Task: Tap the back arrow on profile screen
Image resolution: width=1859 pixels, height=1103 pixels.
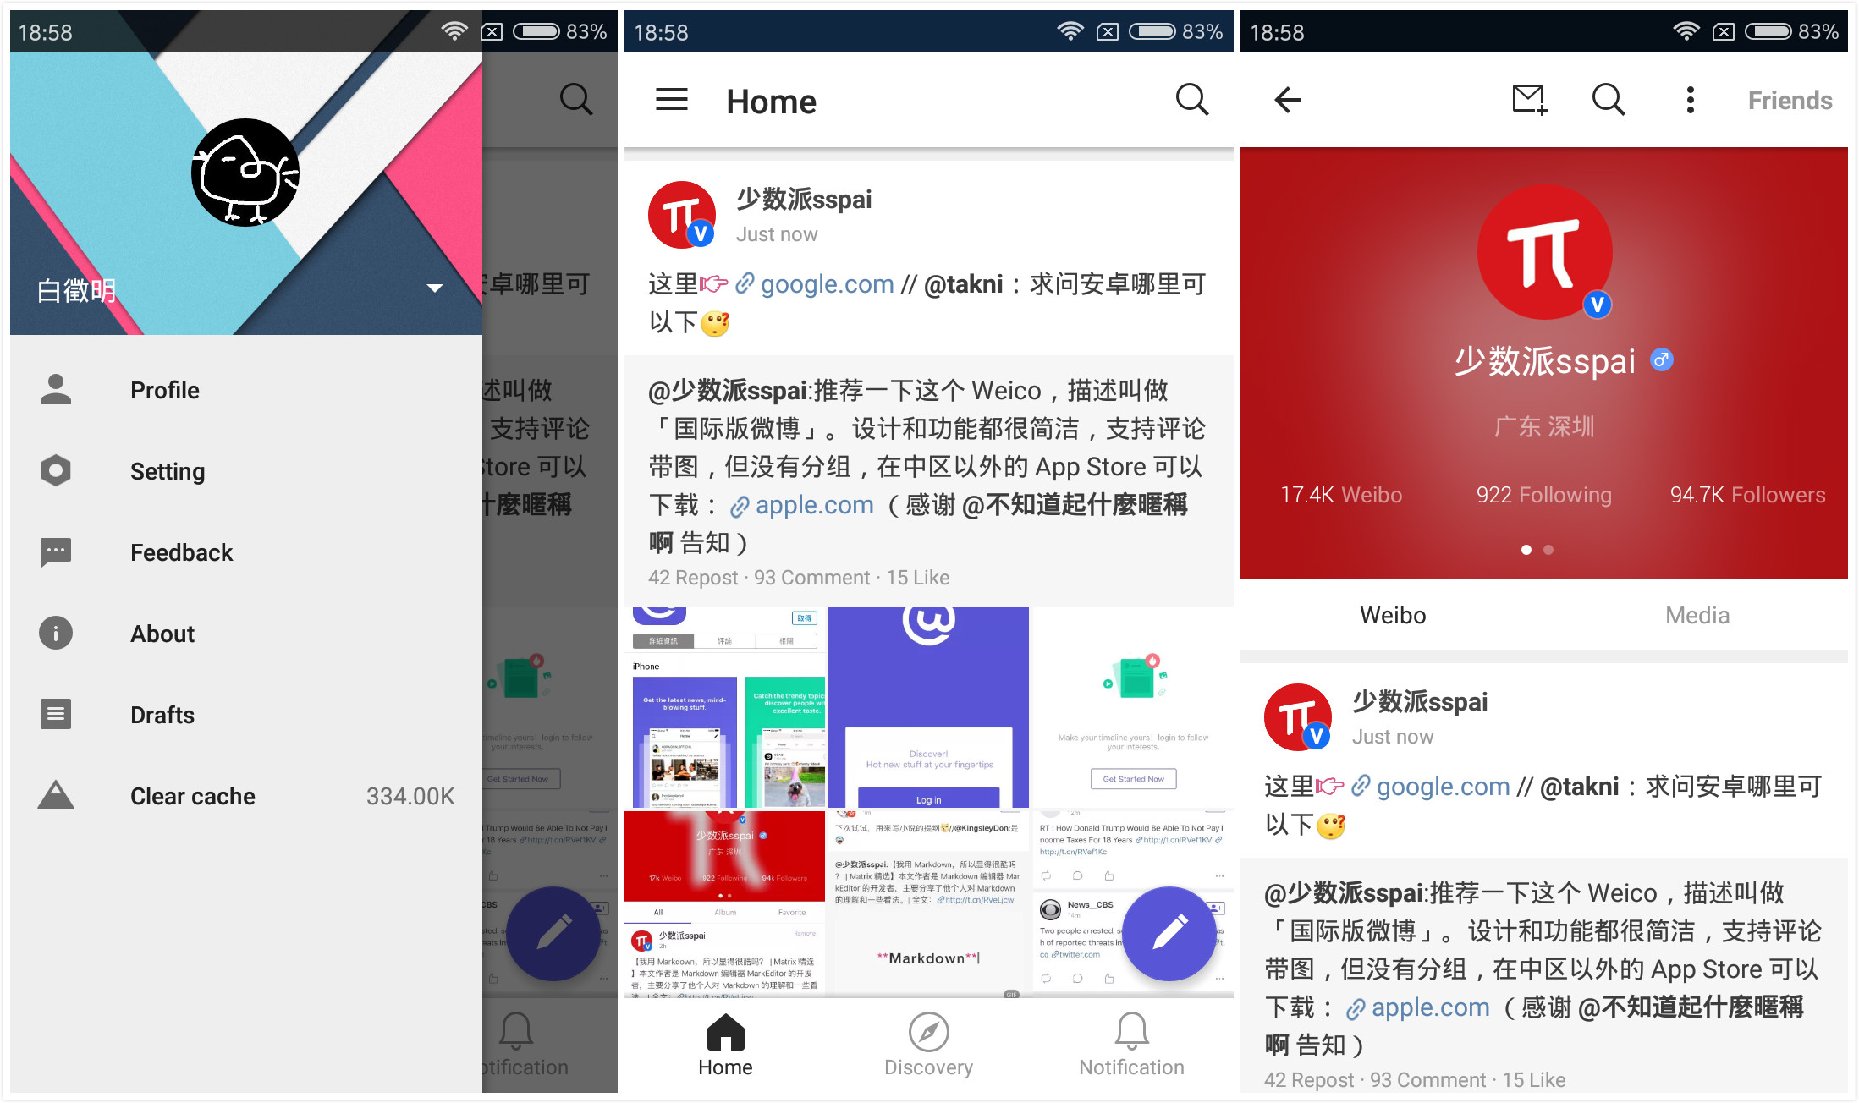Action: [1290, 100]
